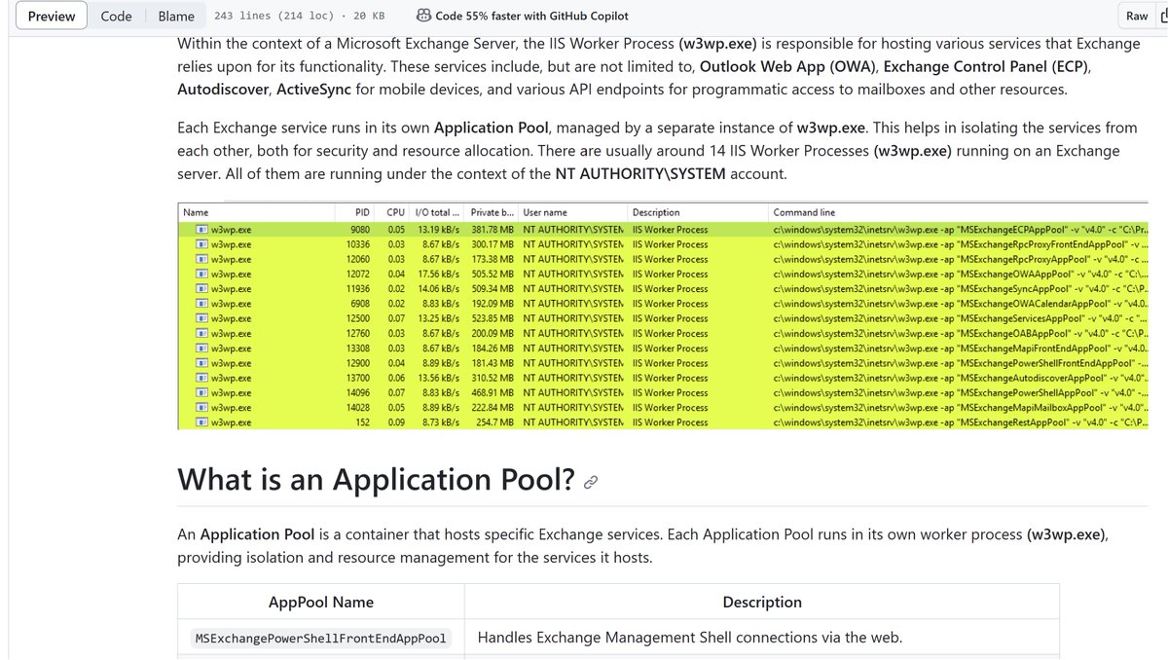Click the private bytes value 254.7 MB

point(495,422)
